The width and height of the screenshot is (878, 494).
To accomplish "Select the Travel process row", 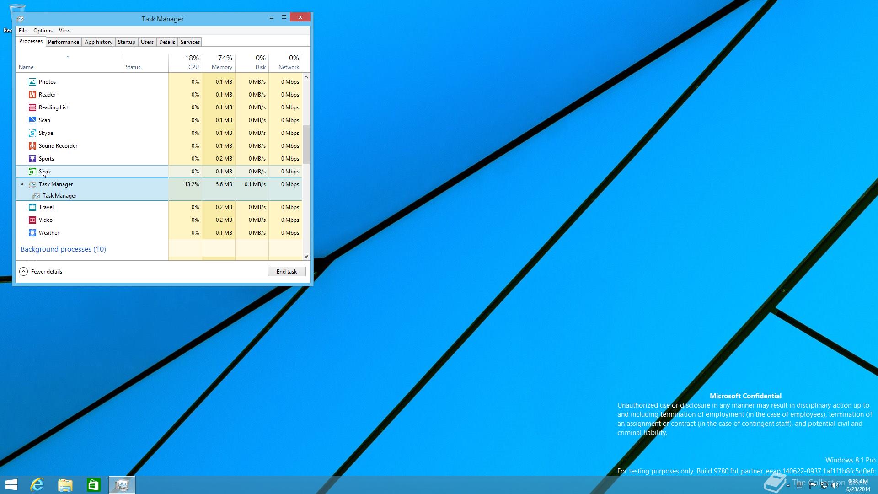I will coord(159,207).
